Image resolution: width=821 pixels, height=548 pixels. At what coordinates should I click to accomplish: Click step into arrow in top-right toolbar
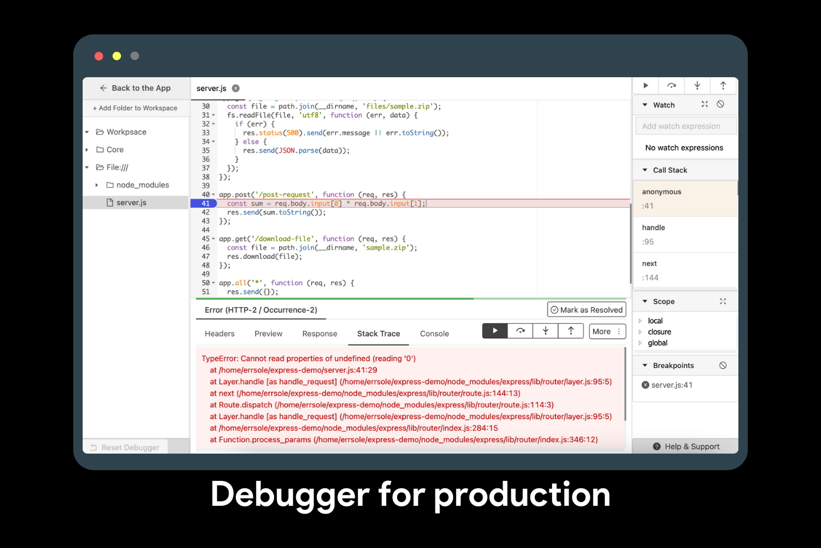(x=697, y=86)
